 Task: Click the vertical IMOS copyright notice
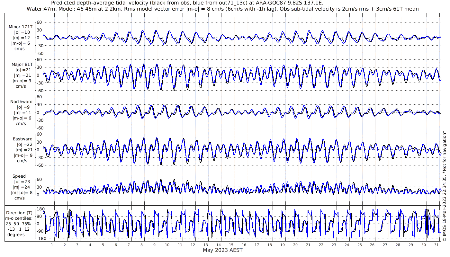444,186
